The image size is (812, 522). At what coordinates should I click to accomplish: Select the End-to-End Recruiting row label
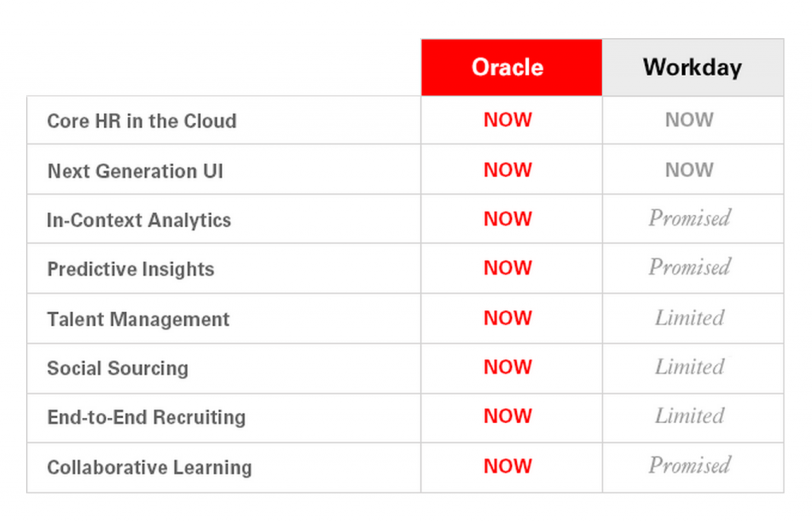(146, 418)
